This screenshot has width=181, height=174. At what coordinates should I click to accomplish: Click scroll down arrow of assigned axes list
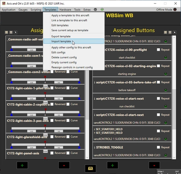[87, 158]
